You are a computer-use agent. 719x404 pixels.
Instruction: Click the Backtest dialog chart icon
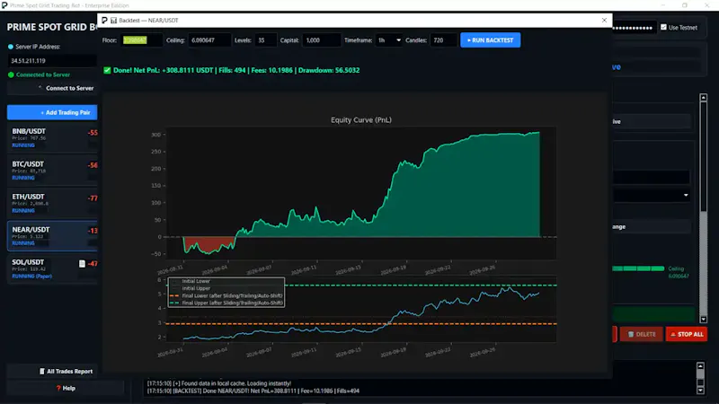coord(114,20)
